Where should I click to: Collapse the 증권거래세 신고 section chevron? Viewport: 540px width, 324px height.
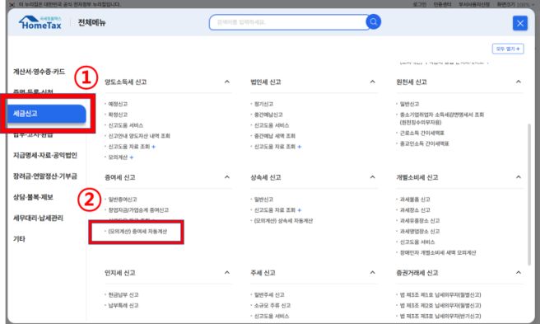click(519, 273)
